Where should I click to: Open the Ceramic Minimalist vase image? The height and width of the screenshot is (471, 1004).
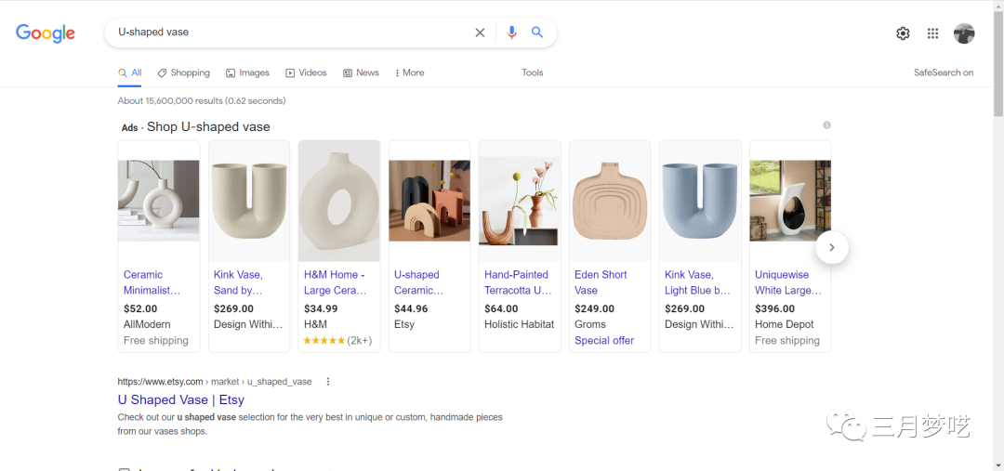(159, 201)
